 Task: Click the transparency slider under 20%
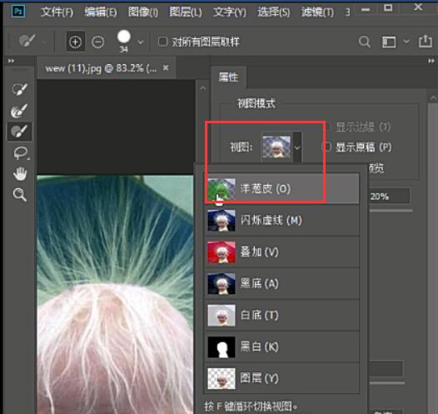pos(391,211)
